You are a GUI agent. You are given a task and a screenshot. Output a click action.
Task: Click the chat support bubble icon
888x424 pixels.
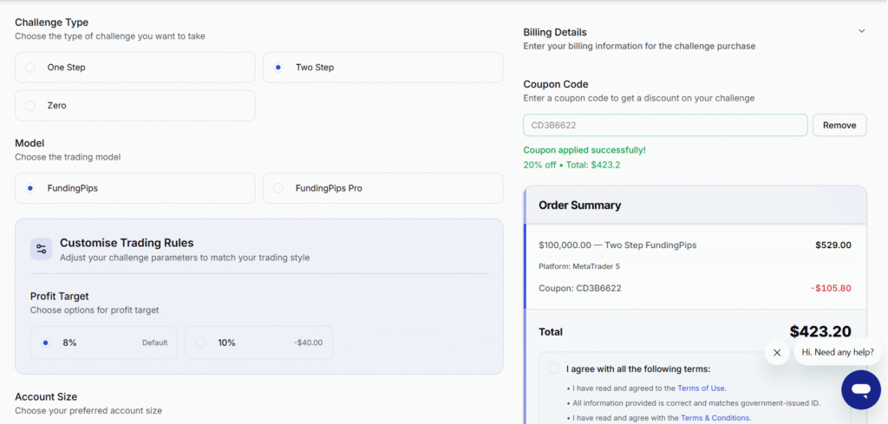click(860, 391)
